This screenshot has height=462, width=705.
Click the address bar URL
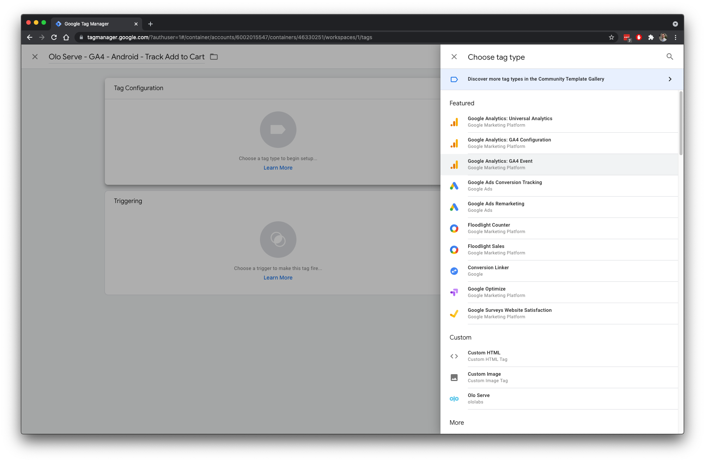[230, 37]
